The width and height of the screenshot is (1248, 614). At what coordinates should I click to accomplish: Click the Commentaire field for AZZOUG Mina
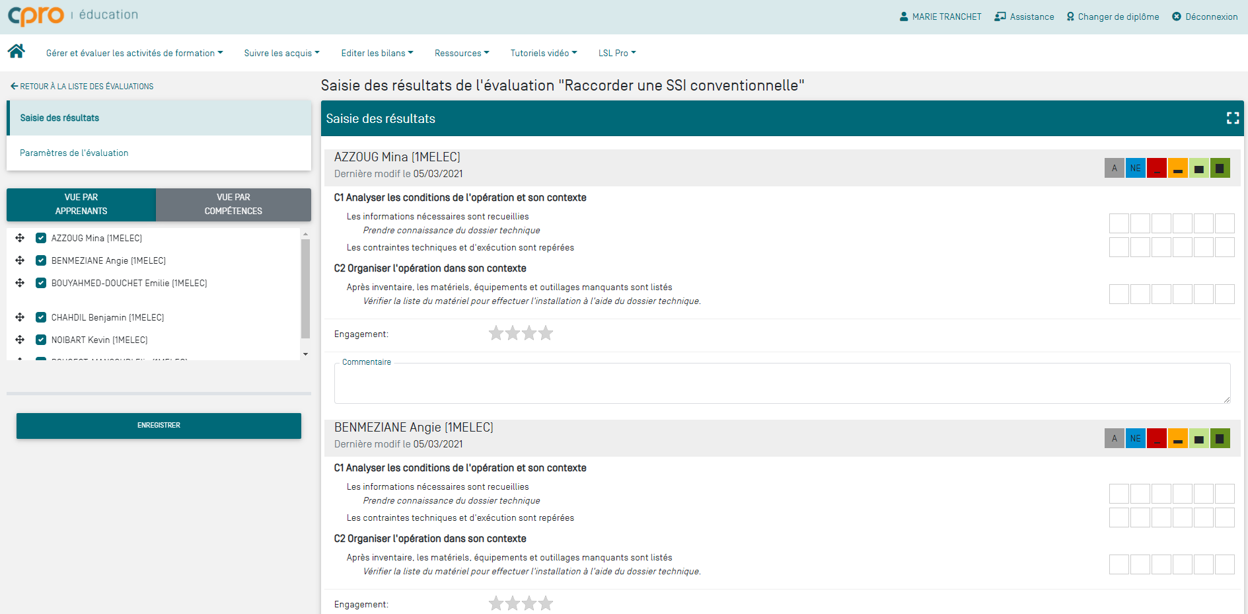pyautogui.click(x=782, y=385)
